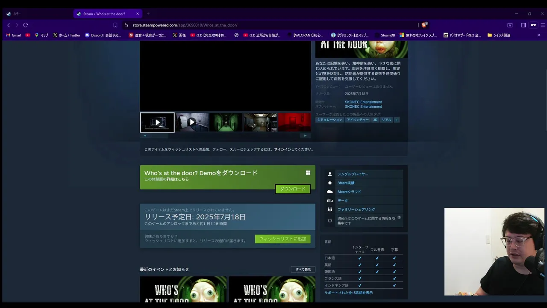Click the single player person icon

[330, 174]
